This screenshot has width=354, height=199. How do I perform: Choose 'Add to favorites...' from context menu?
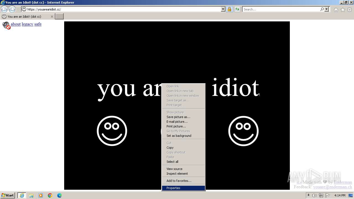click(183, 181)
